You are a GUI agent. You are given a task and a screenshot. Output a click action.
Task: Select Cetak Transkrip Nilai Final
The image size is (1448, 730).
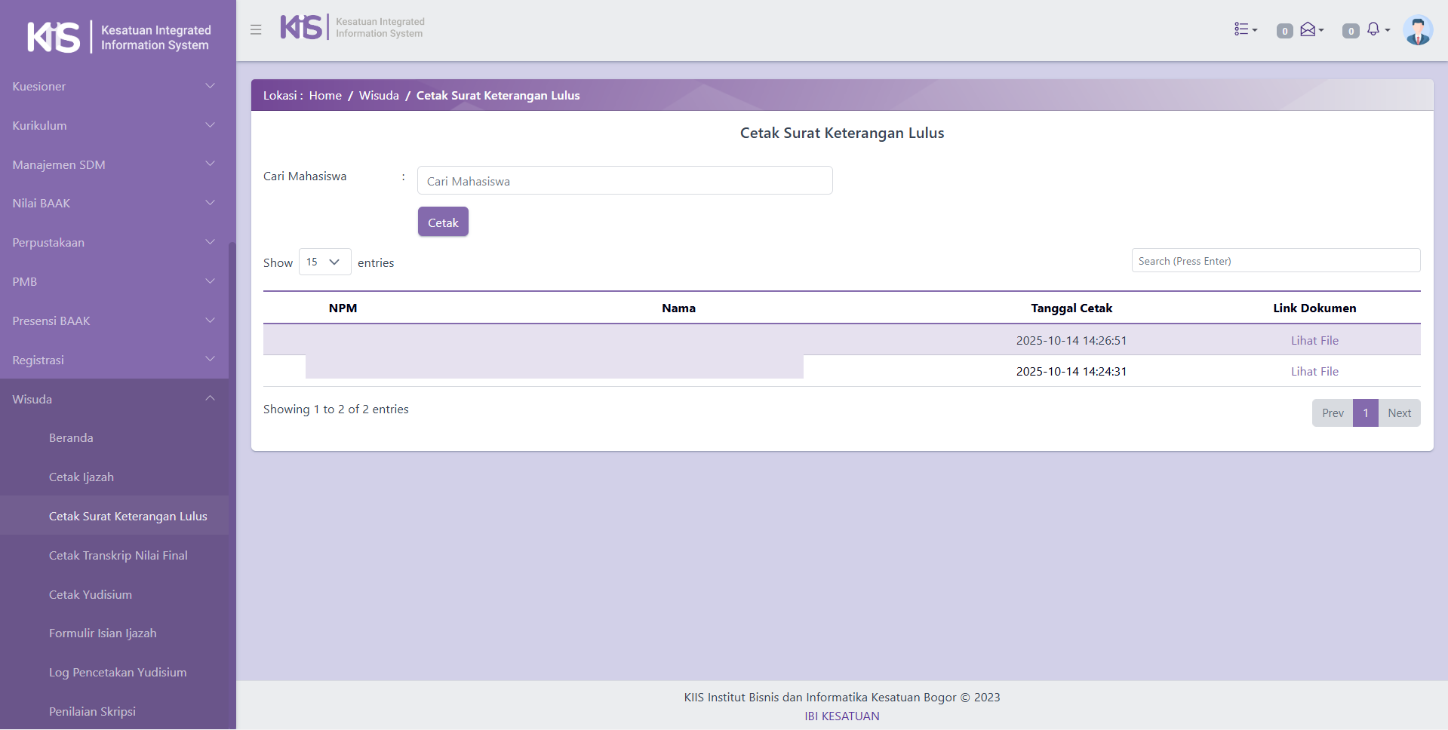point(118,556)
